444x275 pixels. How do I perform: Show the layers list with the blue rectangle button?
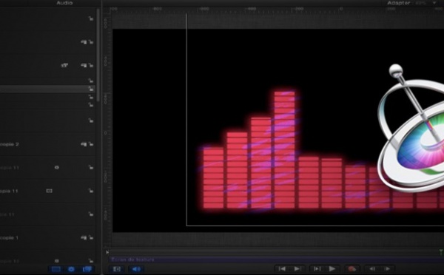(x=55, y=269)
